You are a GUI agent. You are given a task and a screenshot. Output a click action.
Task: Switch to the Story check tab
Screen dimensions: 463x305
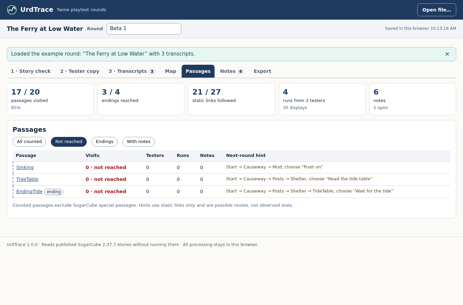(x=31, y=71)
